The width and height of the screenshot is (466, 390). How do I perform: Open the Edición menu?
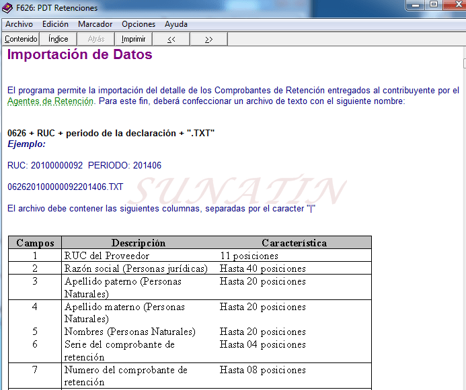pos(55,24)
